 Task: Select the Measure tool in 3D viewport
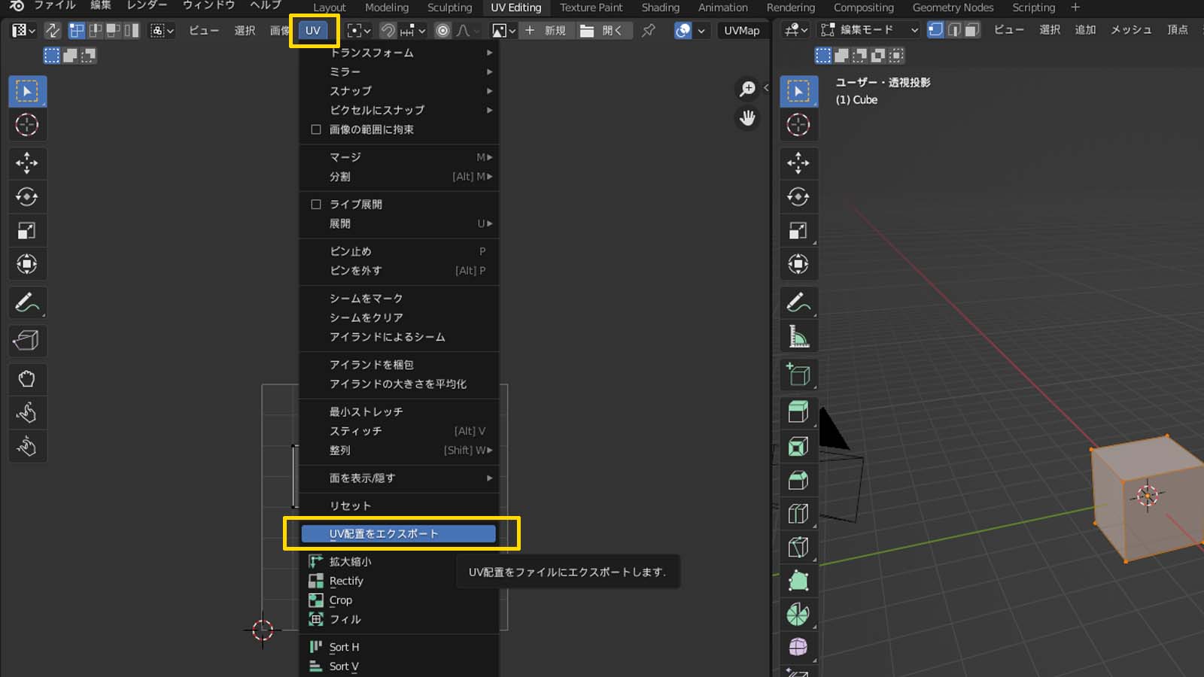[x=798, y=337]
